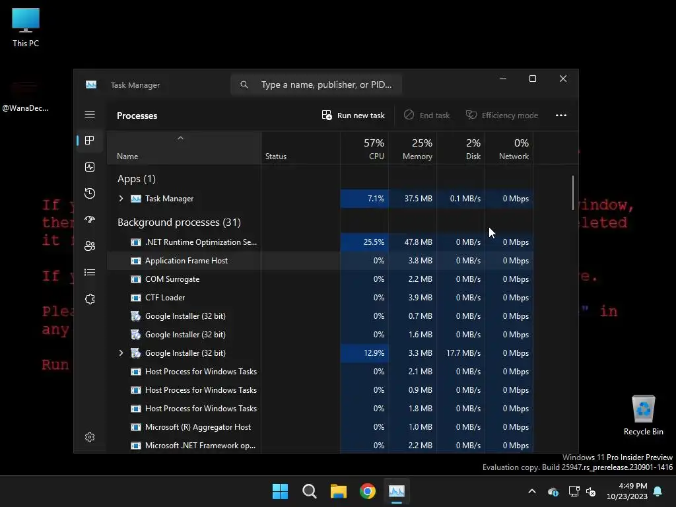This screenshot has width=676, height=507.
Task: Launch Google Chrome from taskbar
Action: (367, 491)
